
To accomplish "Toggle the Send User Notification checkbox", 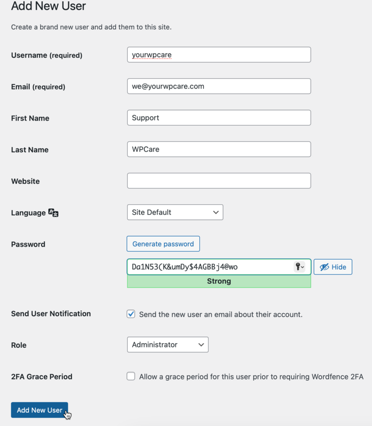I will (131, 314).
